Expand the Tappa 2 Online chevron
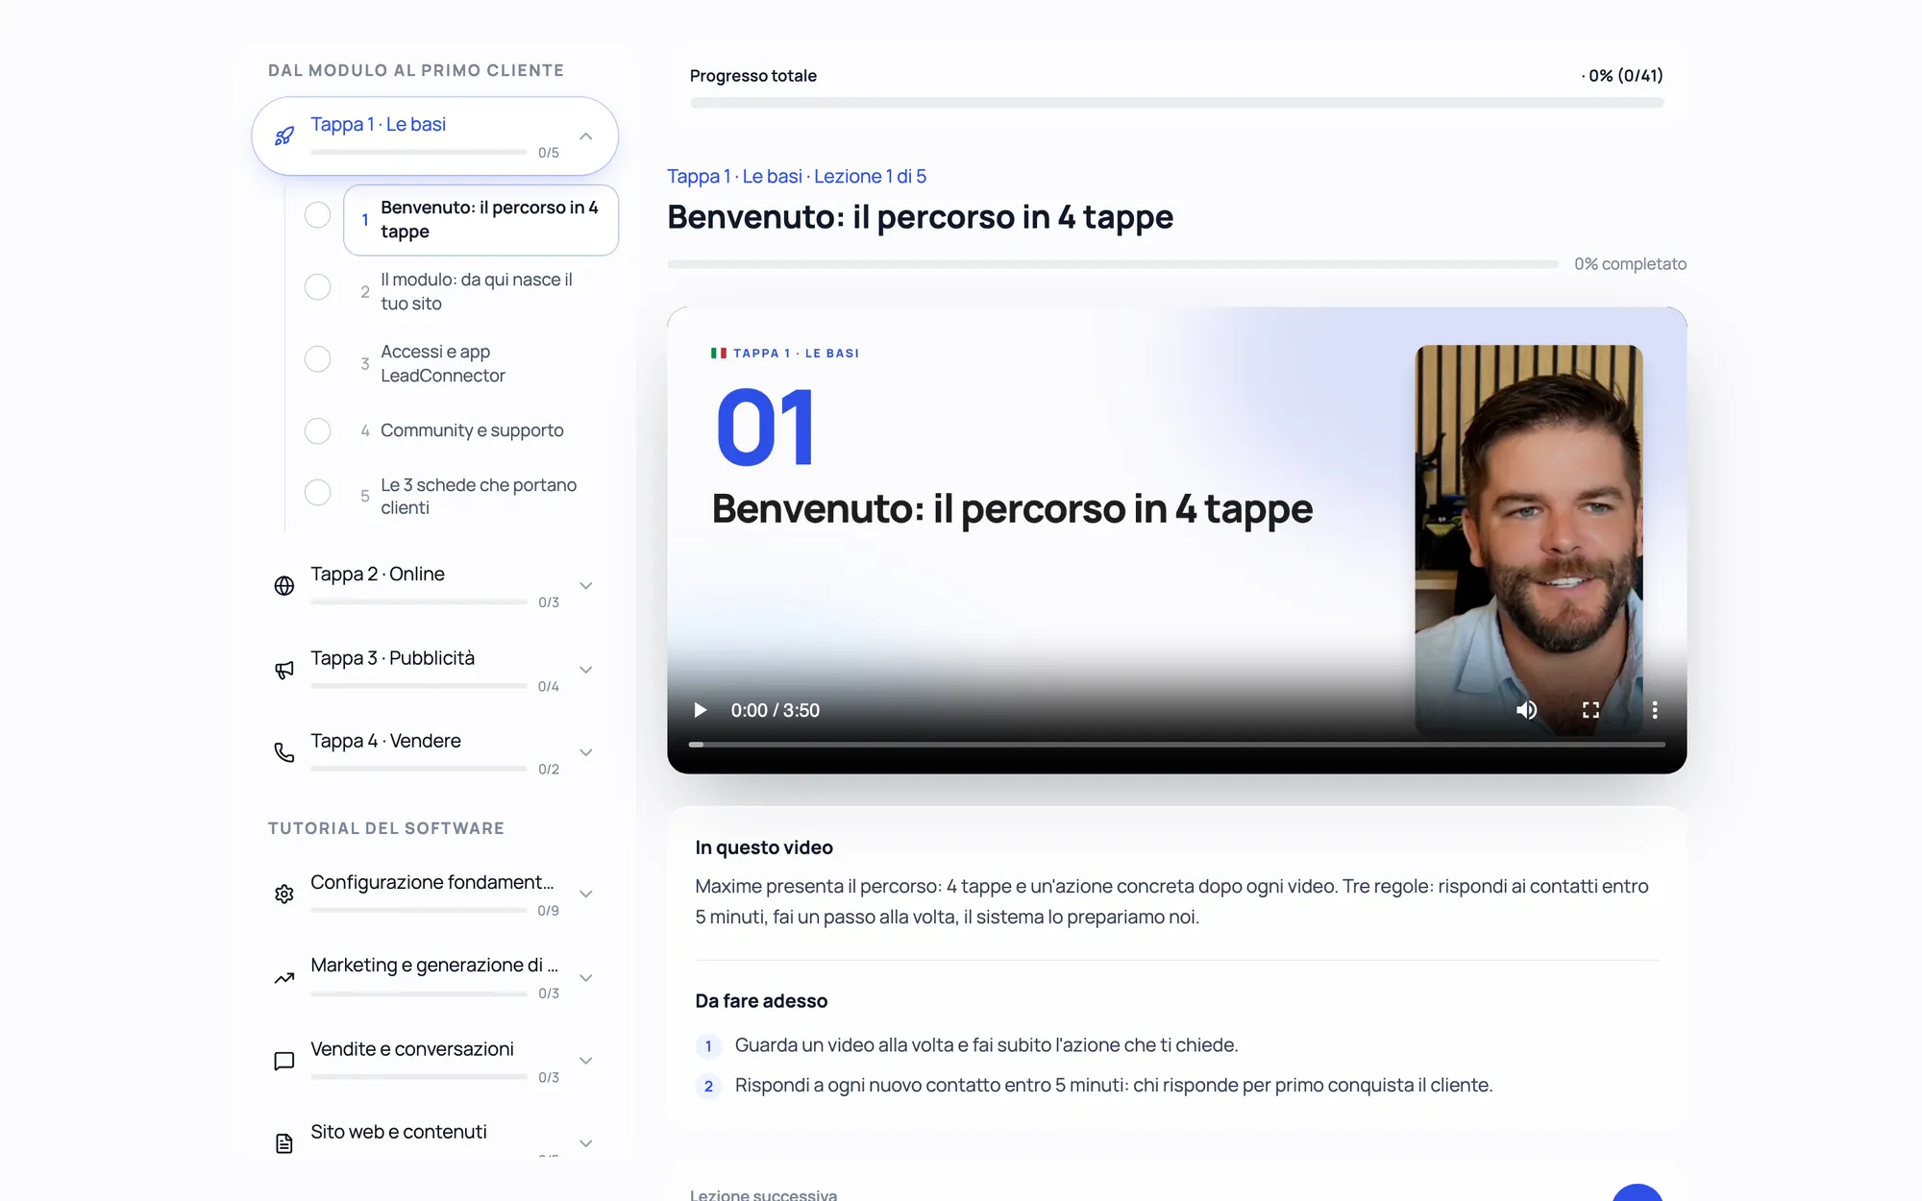Viewport: 1922px width, 1201px height. coord(586,586)
